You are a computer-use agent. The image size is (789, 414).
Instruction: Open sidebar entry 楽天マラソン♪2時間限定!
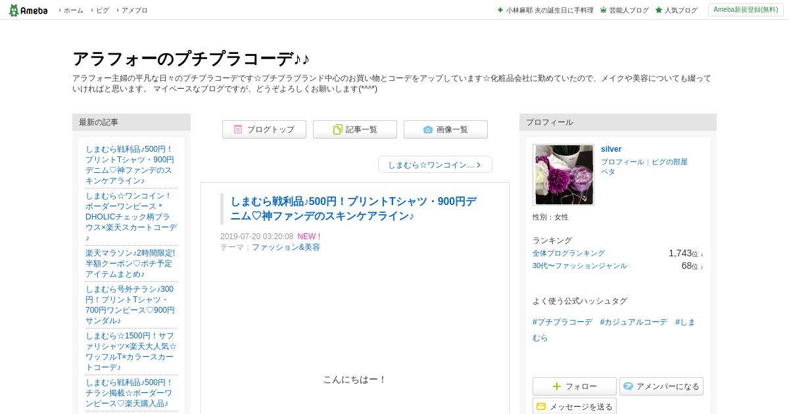130,264
